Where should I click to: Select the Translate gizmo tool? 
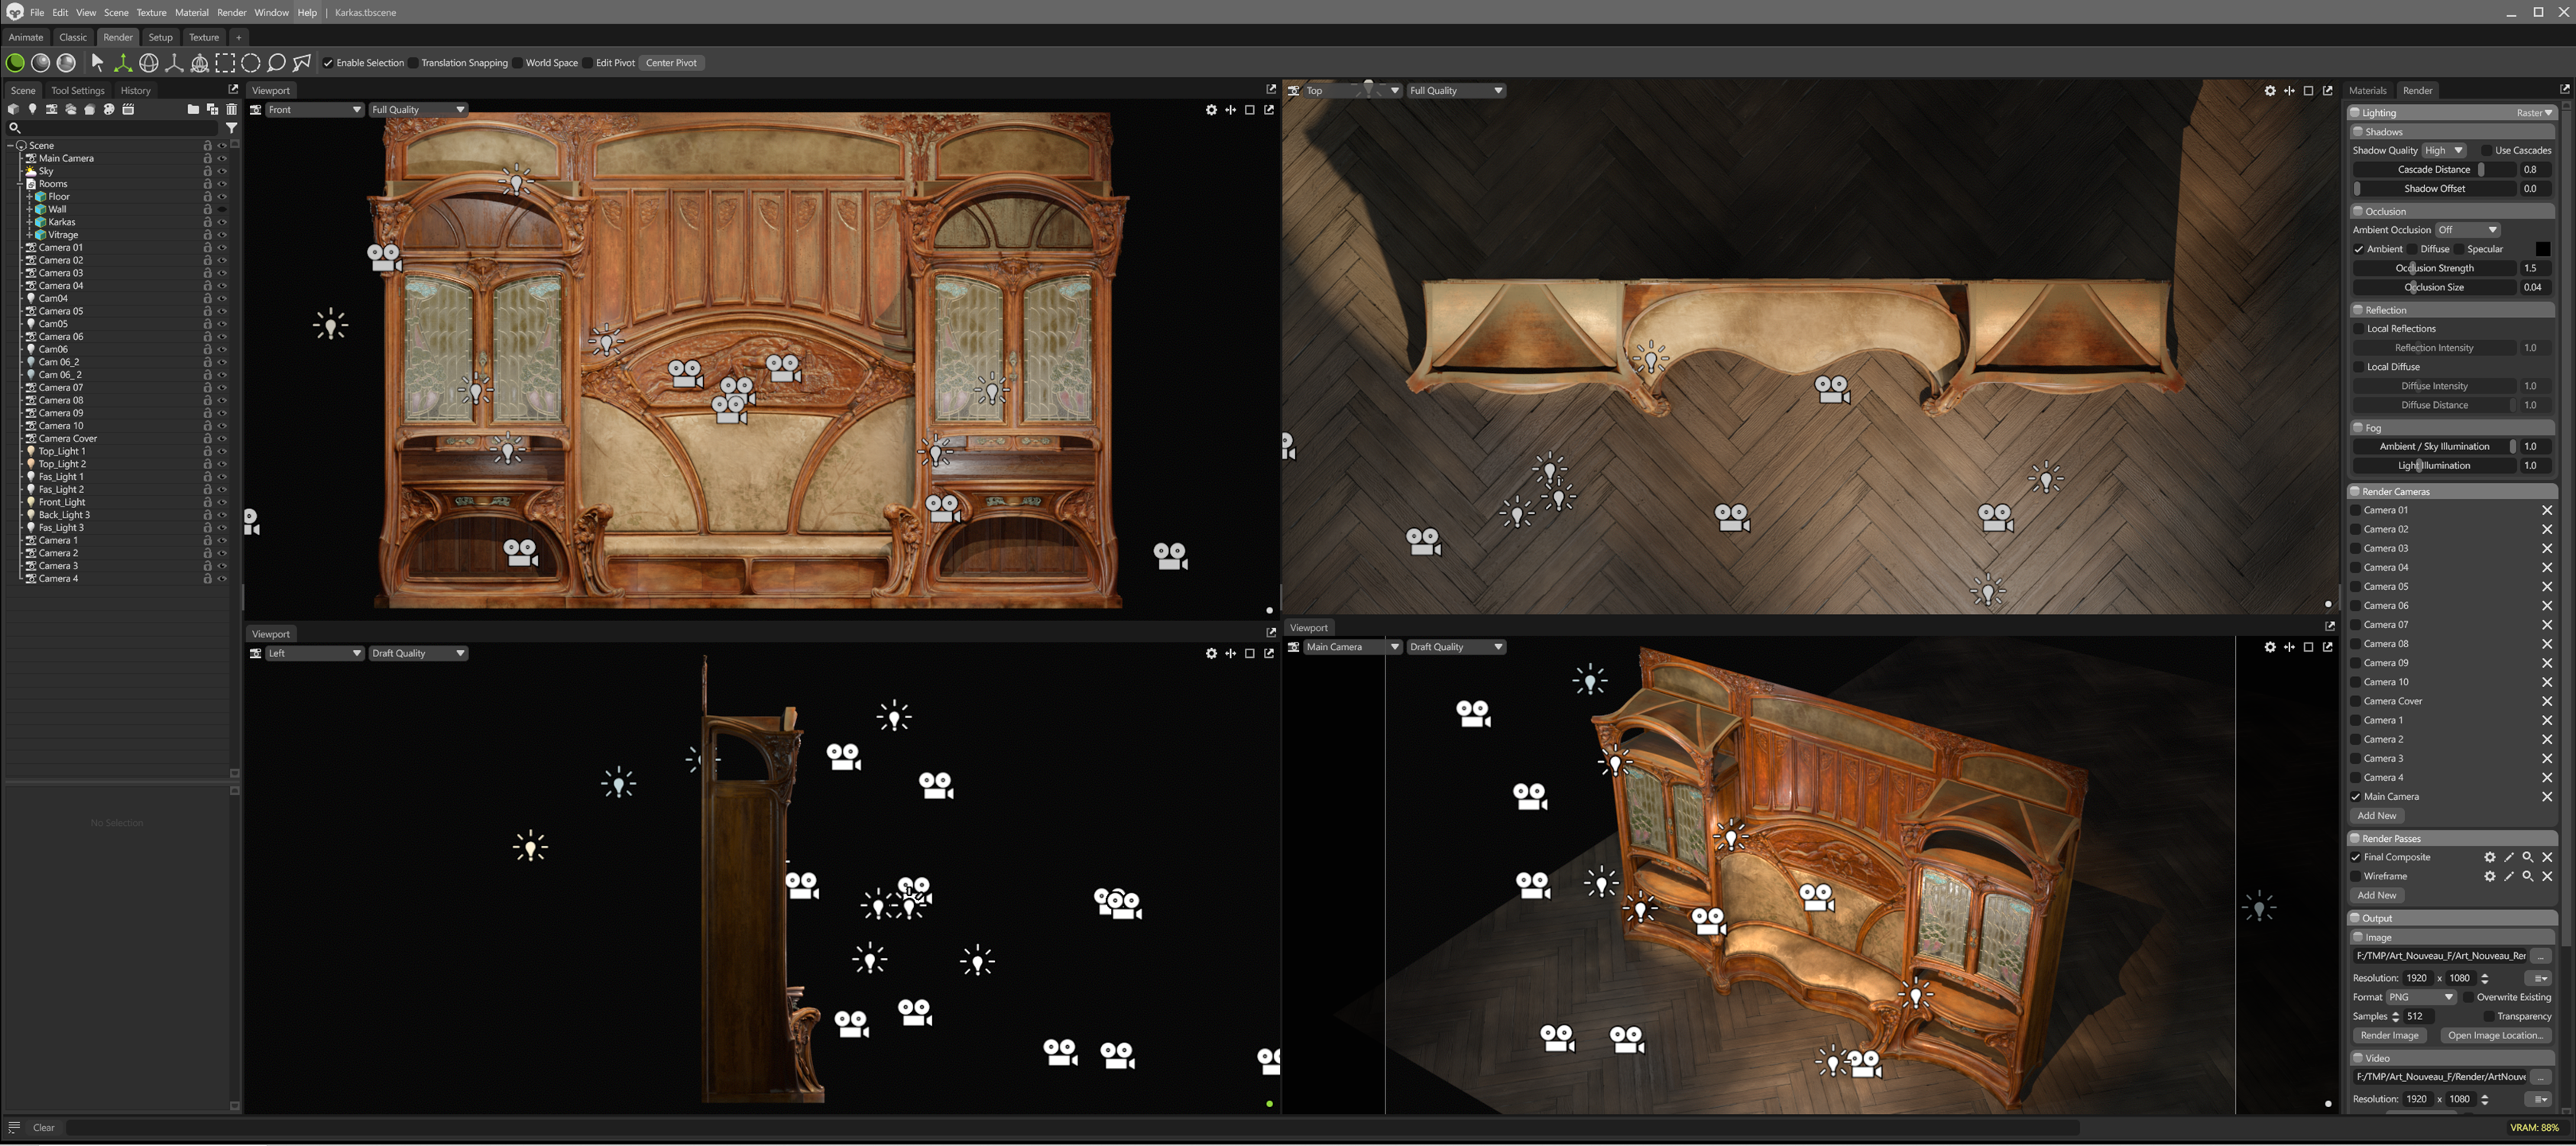tap(122, 63)
